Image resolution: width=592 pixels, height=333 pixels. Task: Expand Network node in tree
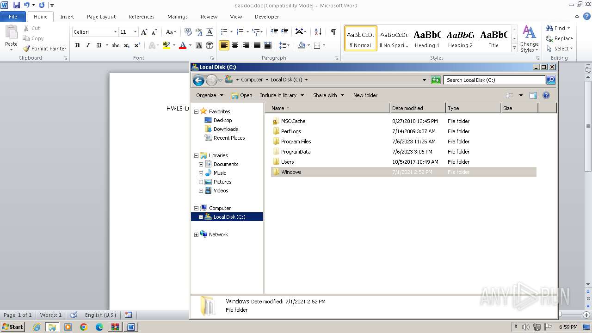[x=196, y=234]
